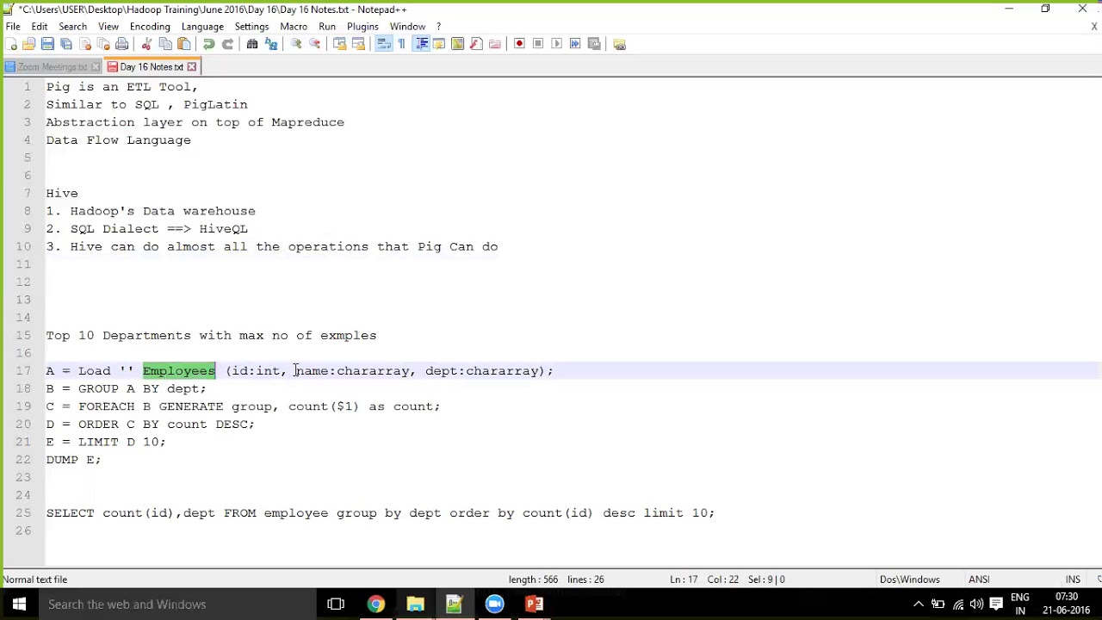1102x620 pixels.
Task: Close the Zoom Meetings.txt tab
Action: [x=96, y=67]
